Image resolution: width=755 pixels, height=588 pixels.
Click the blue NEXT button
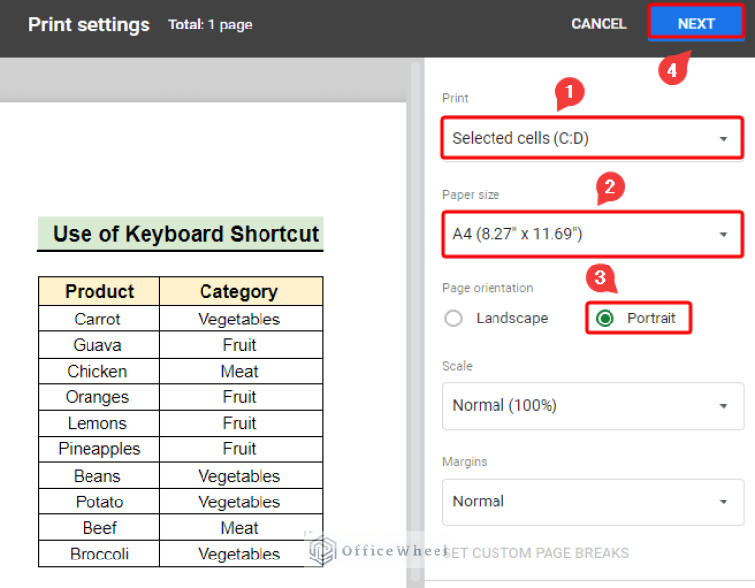pos(695,24)
